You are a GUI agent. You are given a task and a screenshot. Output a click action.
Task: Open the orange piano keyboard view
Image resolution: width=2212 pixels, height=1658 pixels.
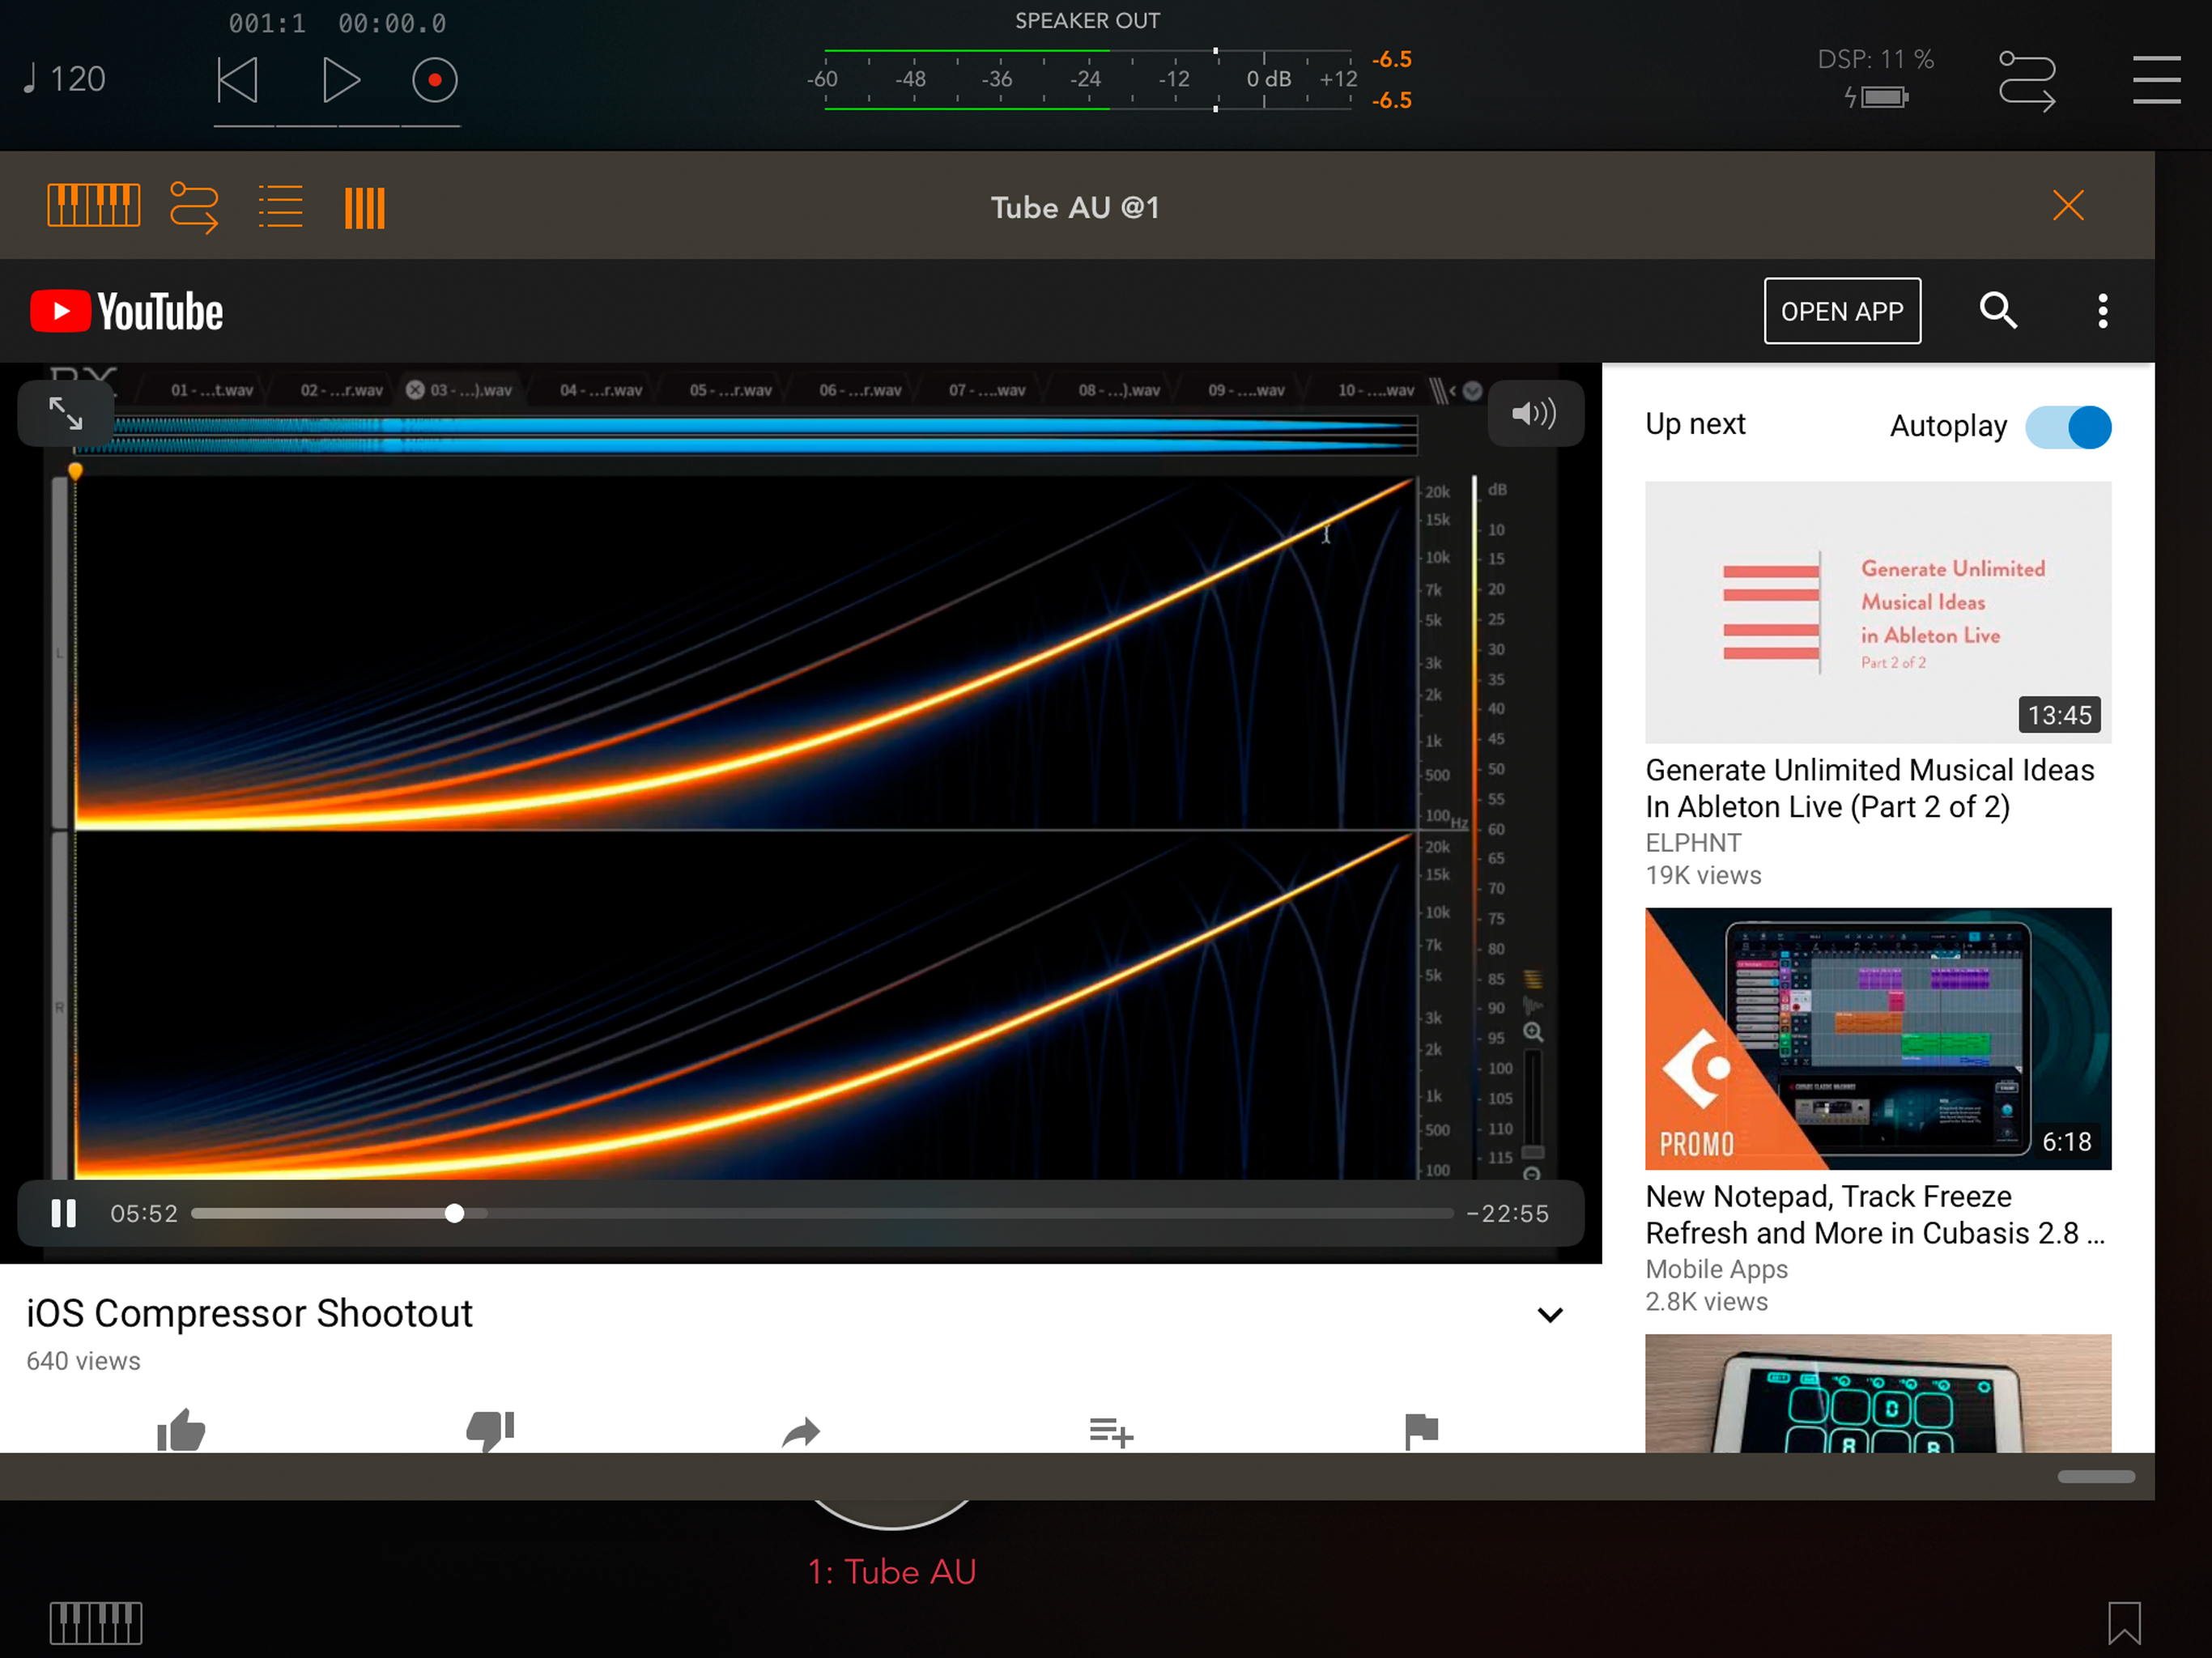tap(94, 206)
